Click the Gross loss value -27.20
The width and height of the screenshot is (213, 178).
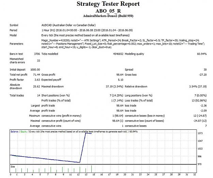click(203, 75)
